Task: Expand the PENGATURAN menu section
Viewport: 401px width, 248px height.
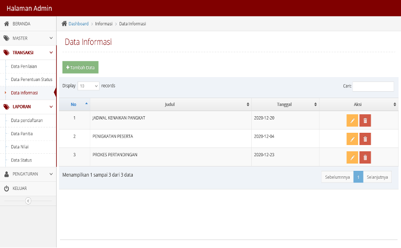Action: 28,174
